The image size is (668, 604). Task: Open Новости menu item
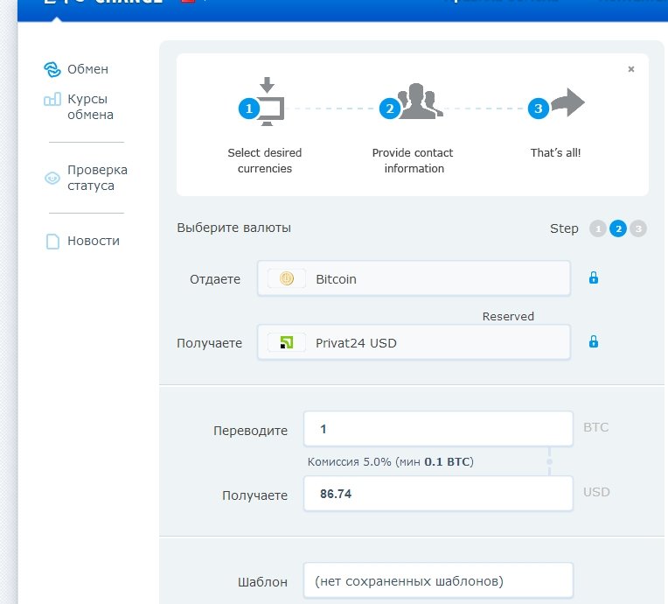94,241
